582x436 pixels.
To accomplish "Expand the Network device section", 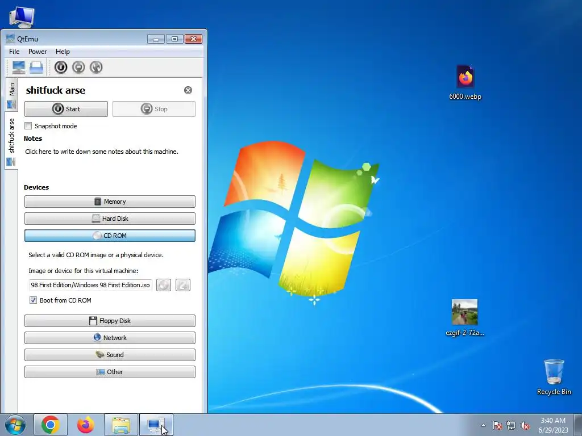I will pyautogui.click(x=110, y=338).
